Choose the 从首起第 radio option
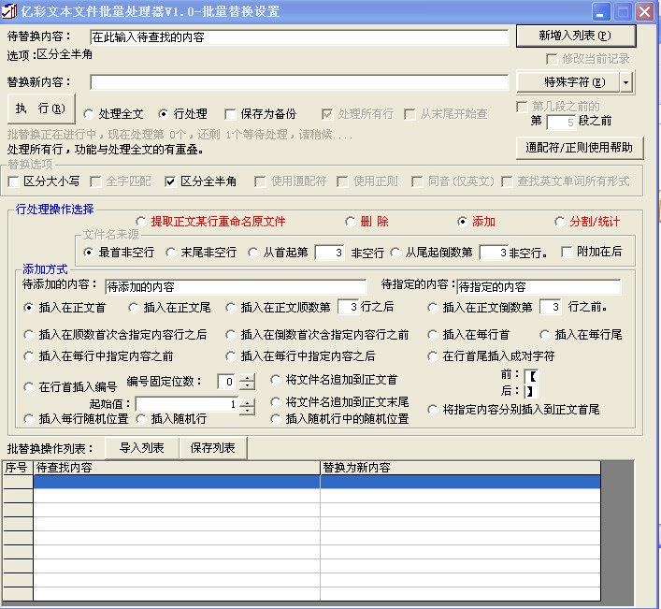Screen dimensions: 661x609 (279, 253)
